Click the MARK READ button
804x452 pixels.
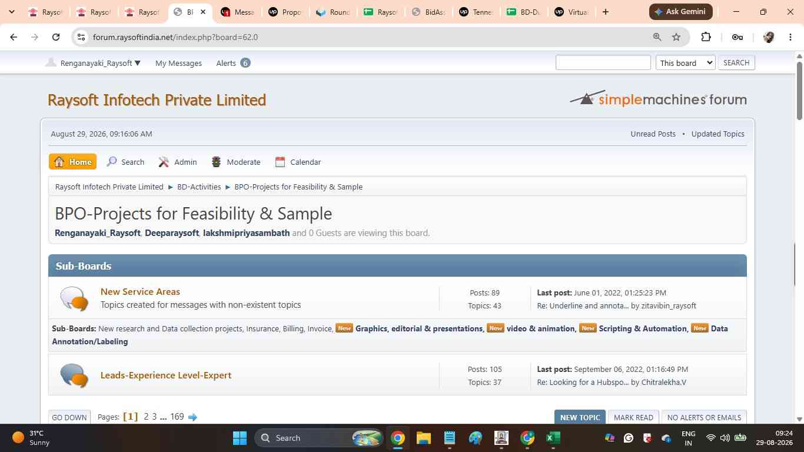[x=633, y=417]
